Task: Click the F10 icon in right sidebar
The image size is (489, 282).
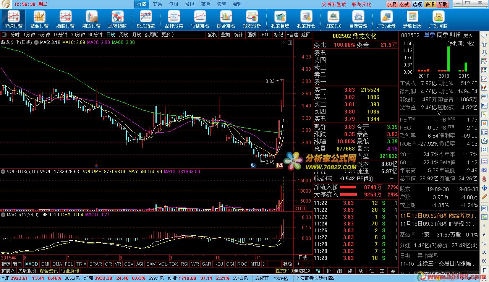Action: (x=484, y=105)
